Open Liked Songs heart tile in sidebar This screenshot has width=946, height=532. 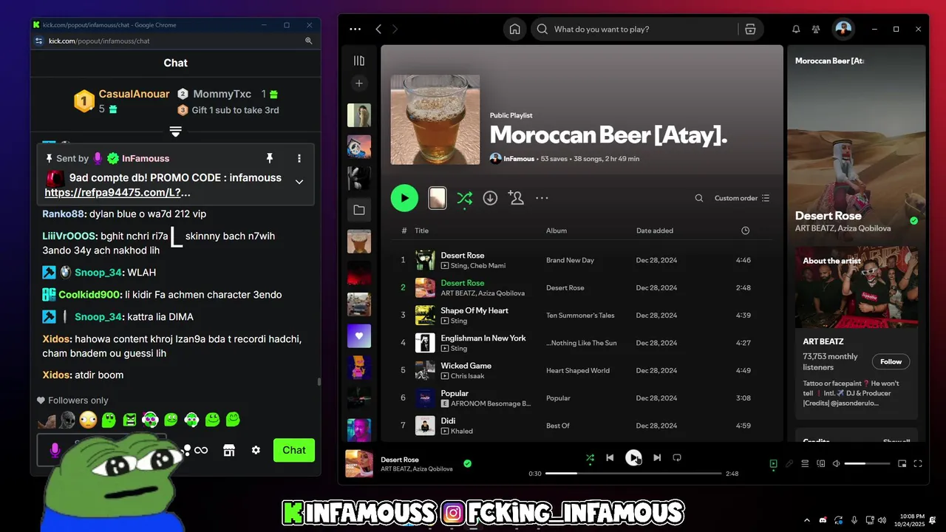point(359,336)
